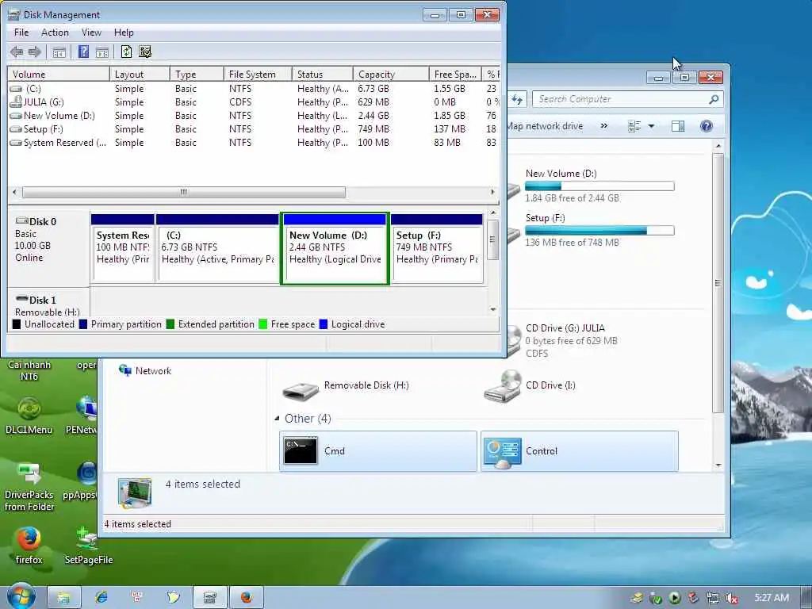
Task: Click the Internet Explorer taskbar icon
Action: tap(101, 598)
